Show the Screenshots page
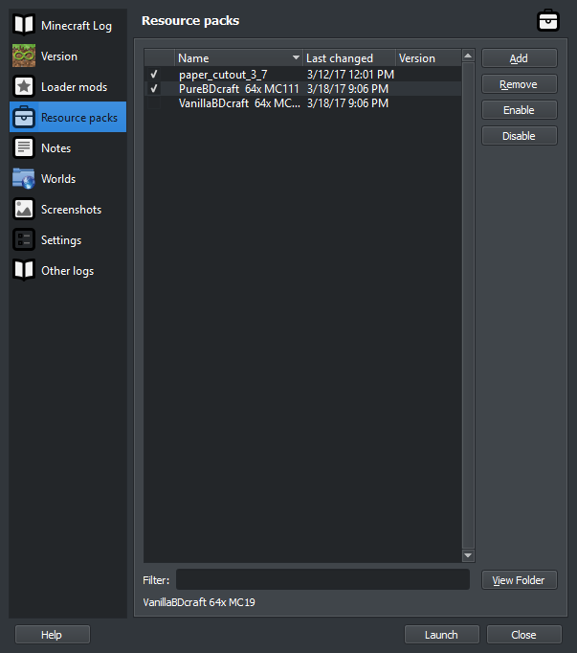The width and height of the screenshot is (577, 653). 68,210
